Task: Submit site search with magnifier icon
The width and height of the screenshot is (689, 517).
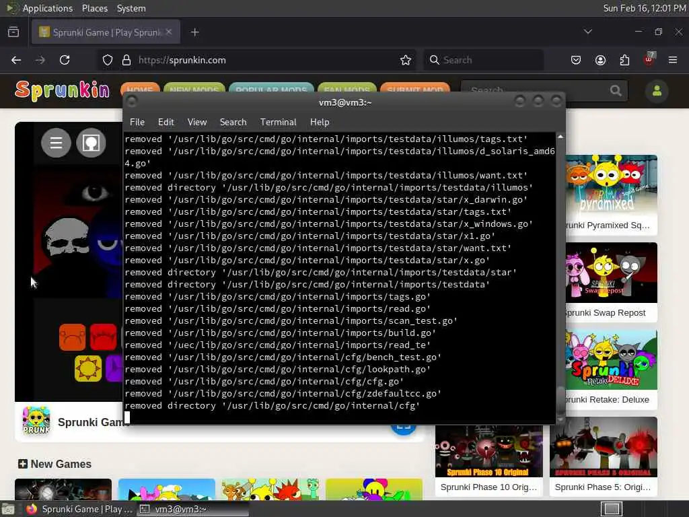Action: pyautogui.click(x=616, y=91)
